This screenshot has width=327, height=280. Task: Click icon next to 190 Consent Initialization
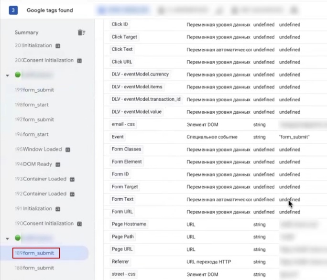pos(79,224)
